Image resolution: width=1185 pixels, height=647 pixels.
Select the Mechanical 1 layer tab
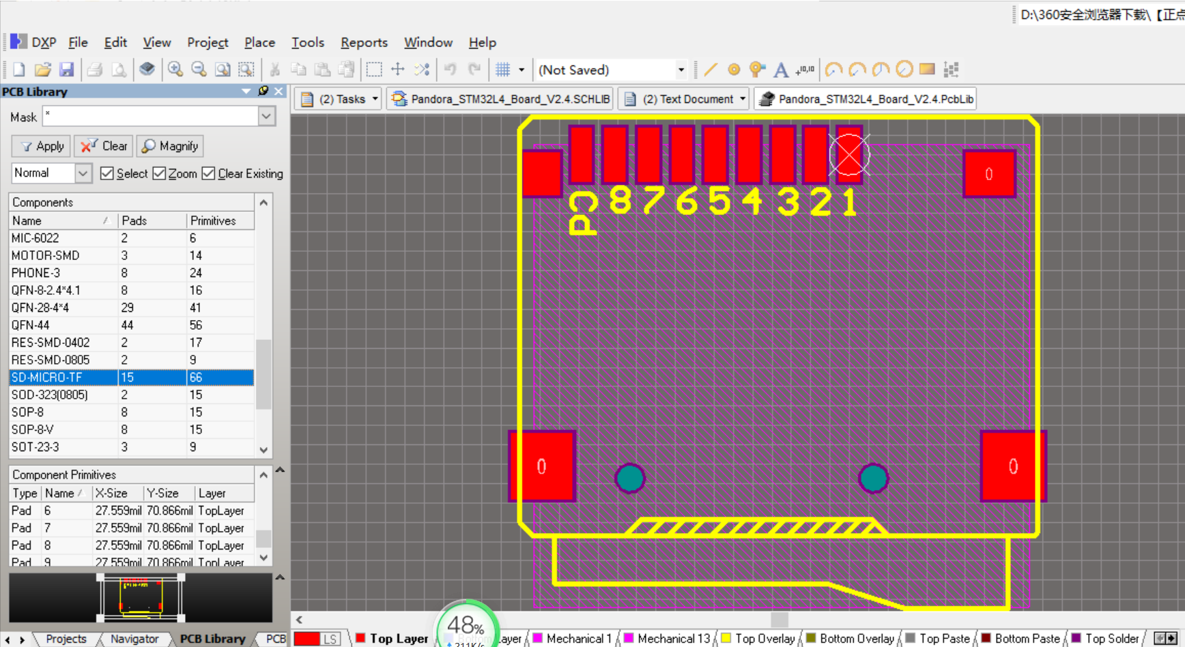pos(571,639)
